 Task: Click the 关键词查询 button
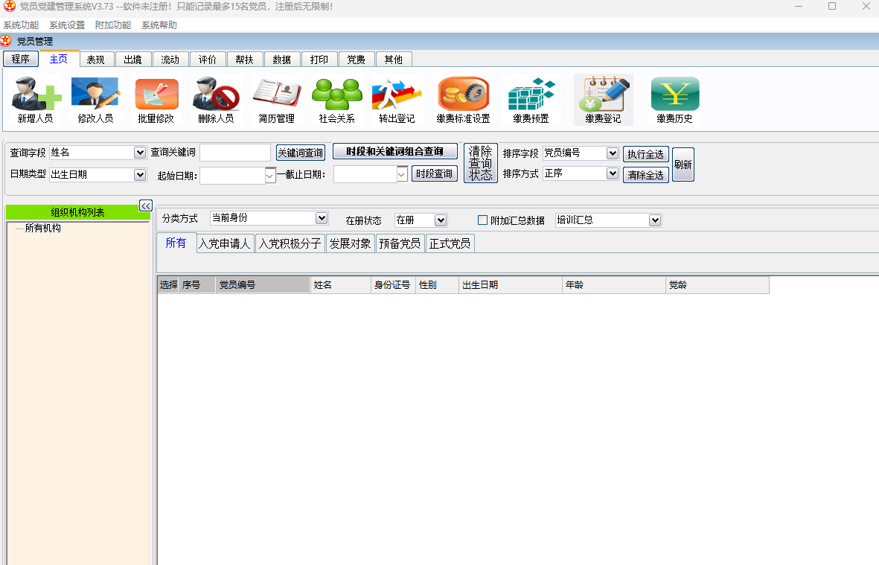[x=301, y=153]
